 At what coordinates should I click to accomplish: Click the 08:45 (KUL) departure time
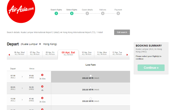[x=13, y=88]
